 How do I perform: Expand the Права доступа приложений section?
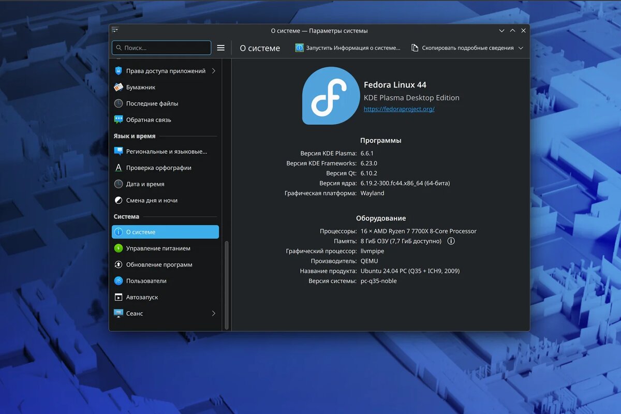pyautogui.click(x=212, y=71)
